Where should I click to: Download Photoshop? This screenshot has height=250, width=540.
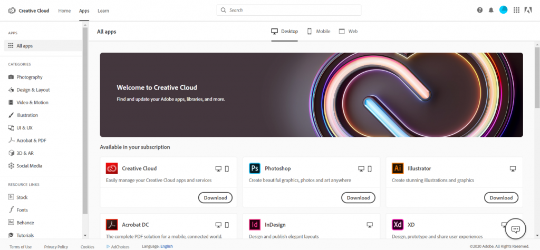(358, 198)
